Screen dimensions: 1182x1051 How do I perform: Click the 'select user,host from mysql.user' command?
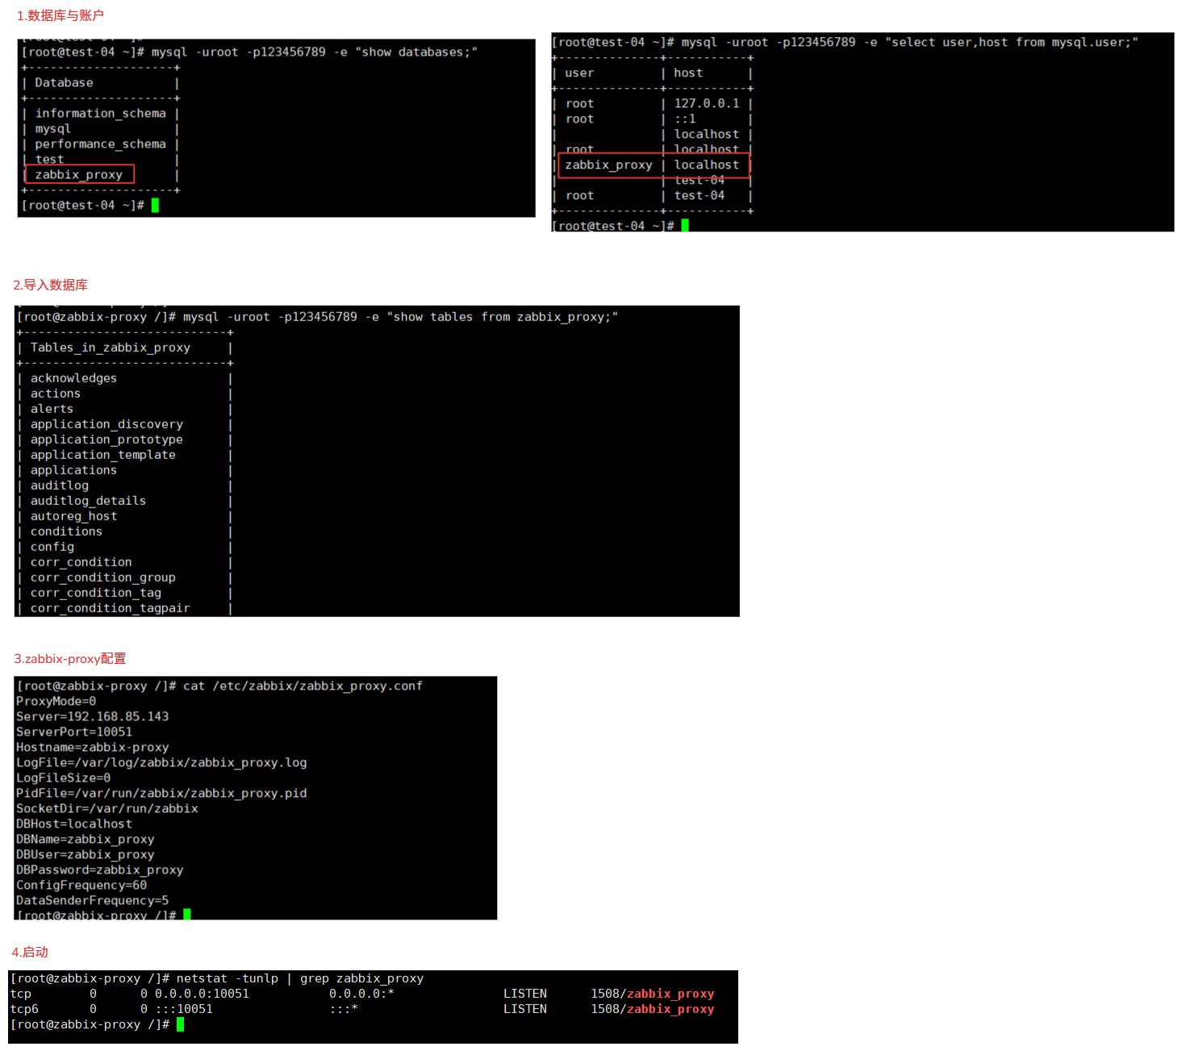tap(845, 42)
